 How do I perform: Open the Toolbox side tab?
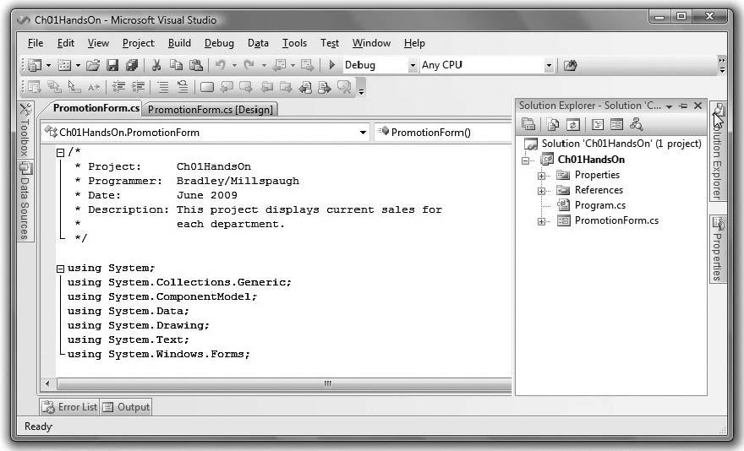coord(25,130)
